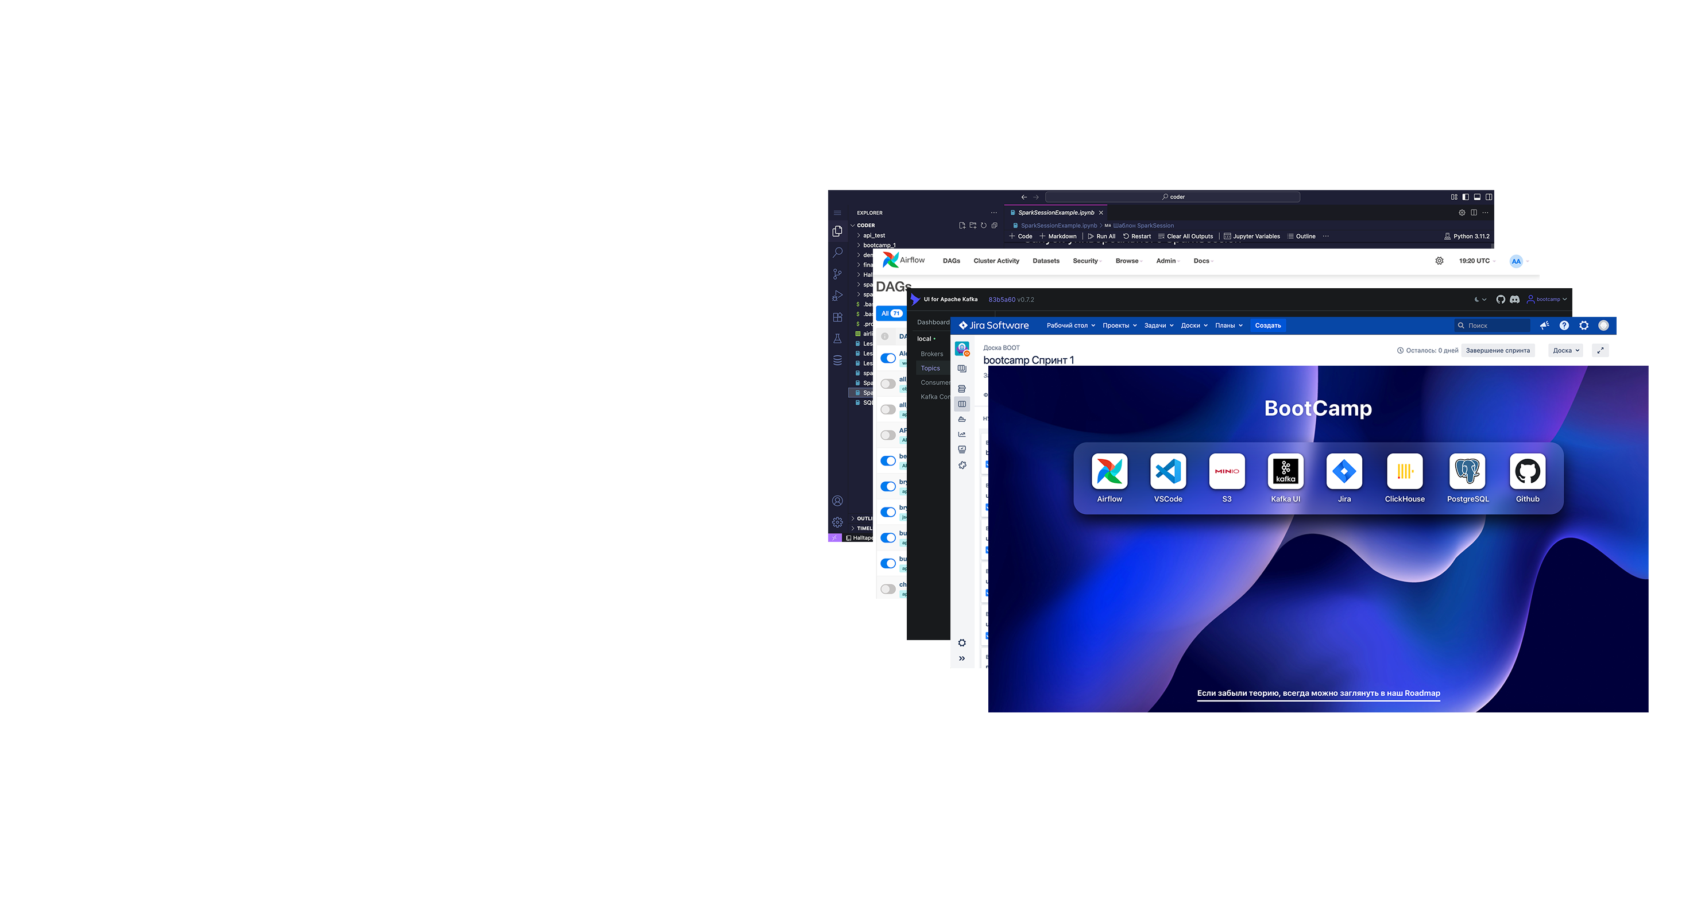Toggle the first Airflow DAG 'Al' switch
The width and height of the screenshot is (1701, 899).
(x=888, y=358)
